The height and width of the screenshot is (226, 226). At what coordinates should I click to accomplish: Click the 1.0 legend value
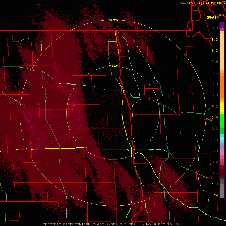(x=215, y=151)
